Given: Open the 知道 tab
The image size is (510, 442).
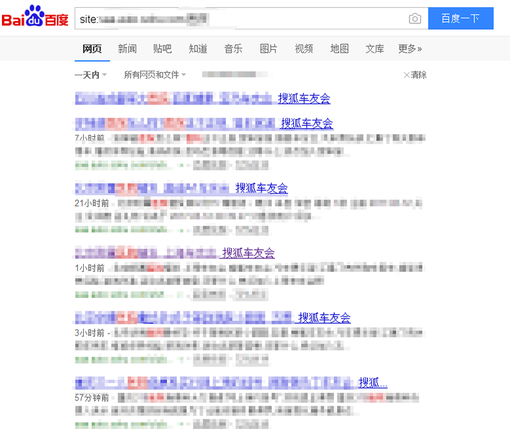Looking at the screenshot, I should [198, 48].
